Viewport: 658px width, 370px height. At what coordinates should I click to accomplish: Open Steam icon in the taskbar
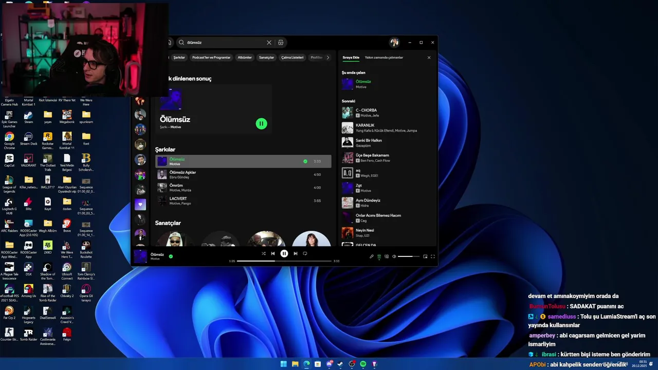[340, 364]
